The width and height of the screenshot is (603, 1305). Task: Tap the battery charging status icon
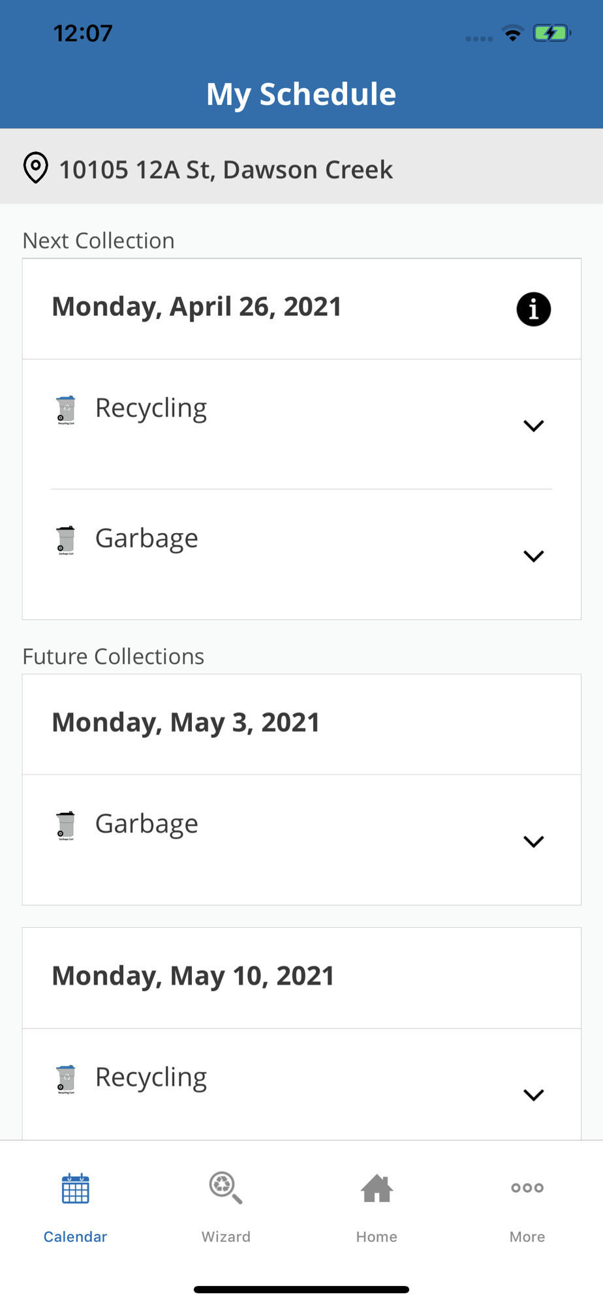[551, 33]
